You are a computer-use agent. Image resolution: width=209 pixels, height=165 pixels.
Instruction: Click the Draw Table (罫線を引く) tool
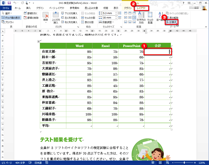tap(31, 13)
